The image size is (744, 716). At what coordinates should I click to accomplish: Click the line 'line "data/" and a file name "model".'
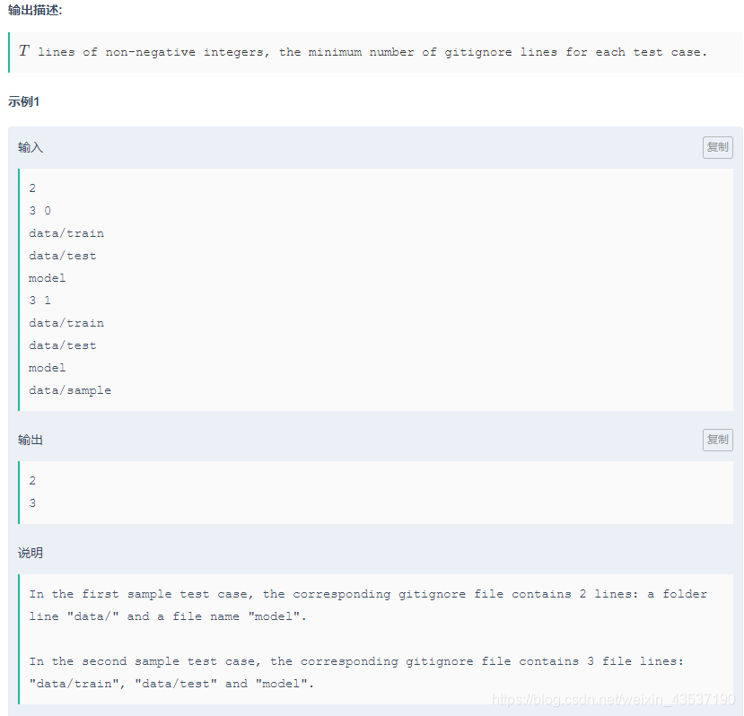168,616
